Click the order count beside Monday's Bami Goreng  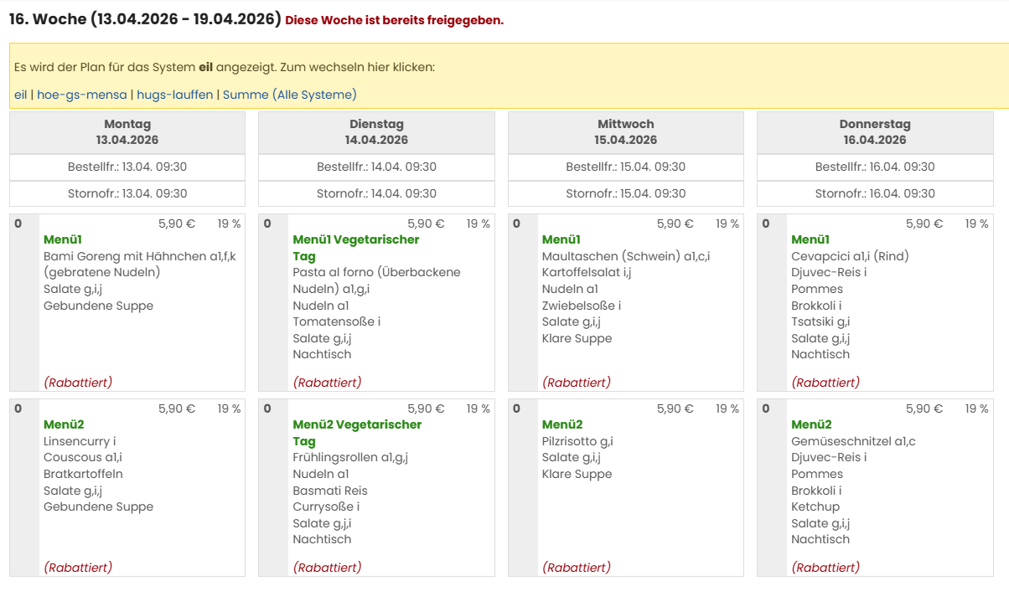click(x=18, y=224)
